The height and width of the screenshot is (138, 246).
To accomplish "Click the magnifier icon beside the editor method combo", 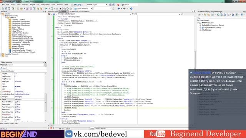I will (182, 14).
